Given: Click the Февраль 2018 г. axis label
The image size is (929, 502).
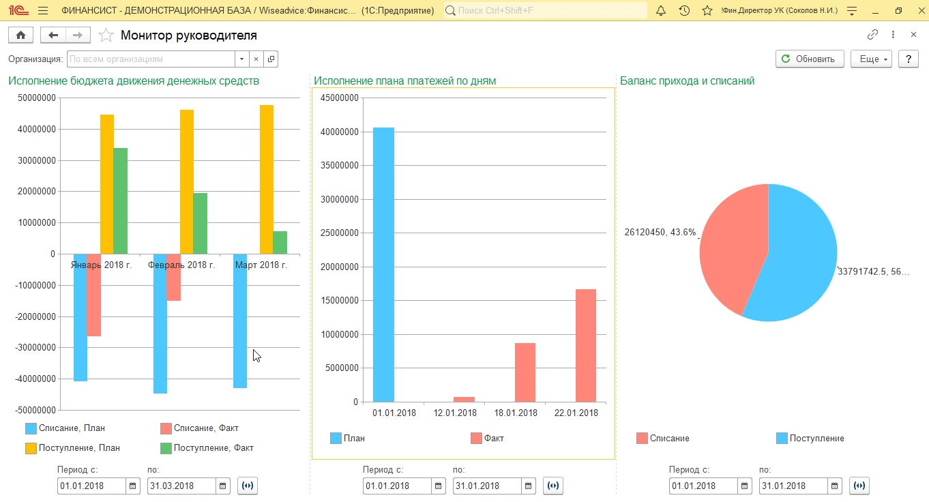Looking at the screenshot, I should [181, 265].
